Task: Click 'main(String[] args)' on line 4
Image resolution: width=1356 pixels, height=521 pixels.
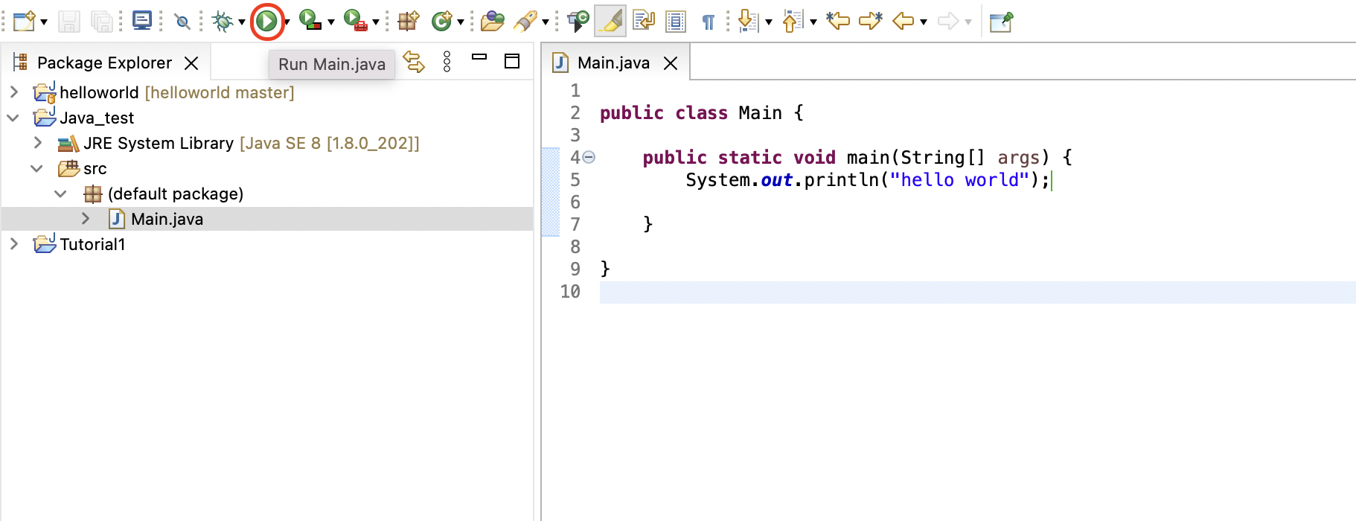Action: tap(948, 158)
